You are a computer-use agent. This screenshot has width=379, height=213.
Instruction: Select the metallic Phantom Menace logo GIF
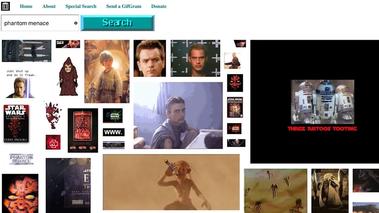pyautogui.click(x=21, y=159)
